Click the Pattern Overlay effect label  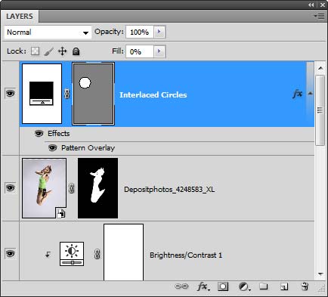click(88, 148)
